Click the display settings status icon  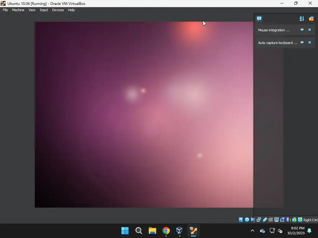tap(276, 220)
